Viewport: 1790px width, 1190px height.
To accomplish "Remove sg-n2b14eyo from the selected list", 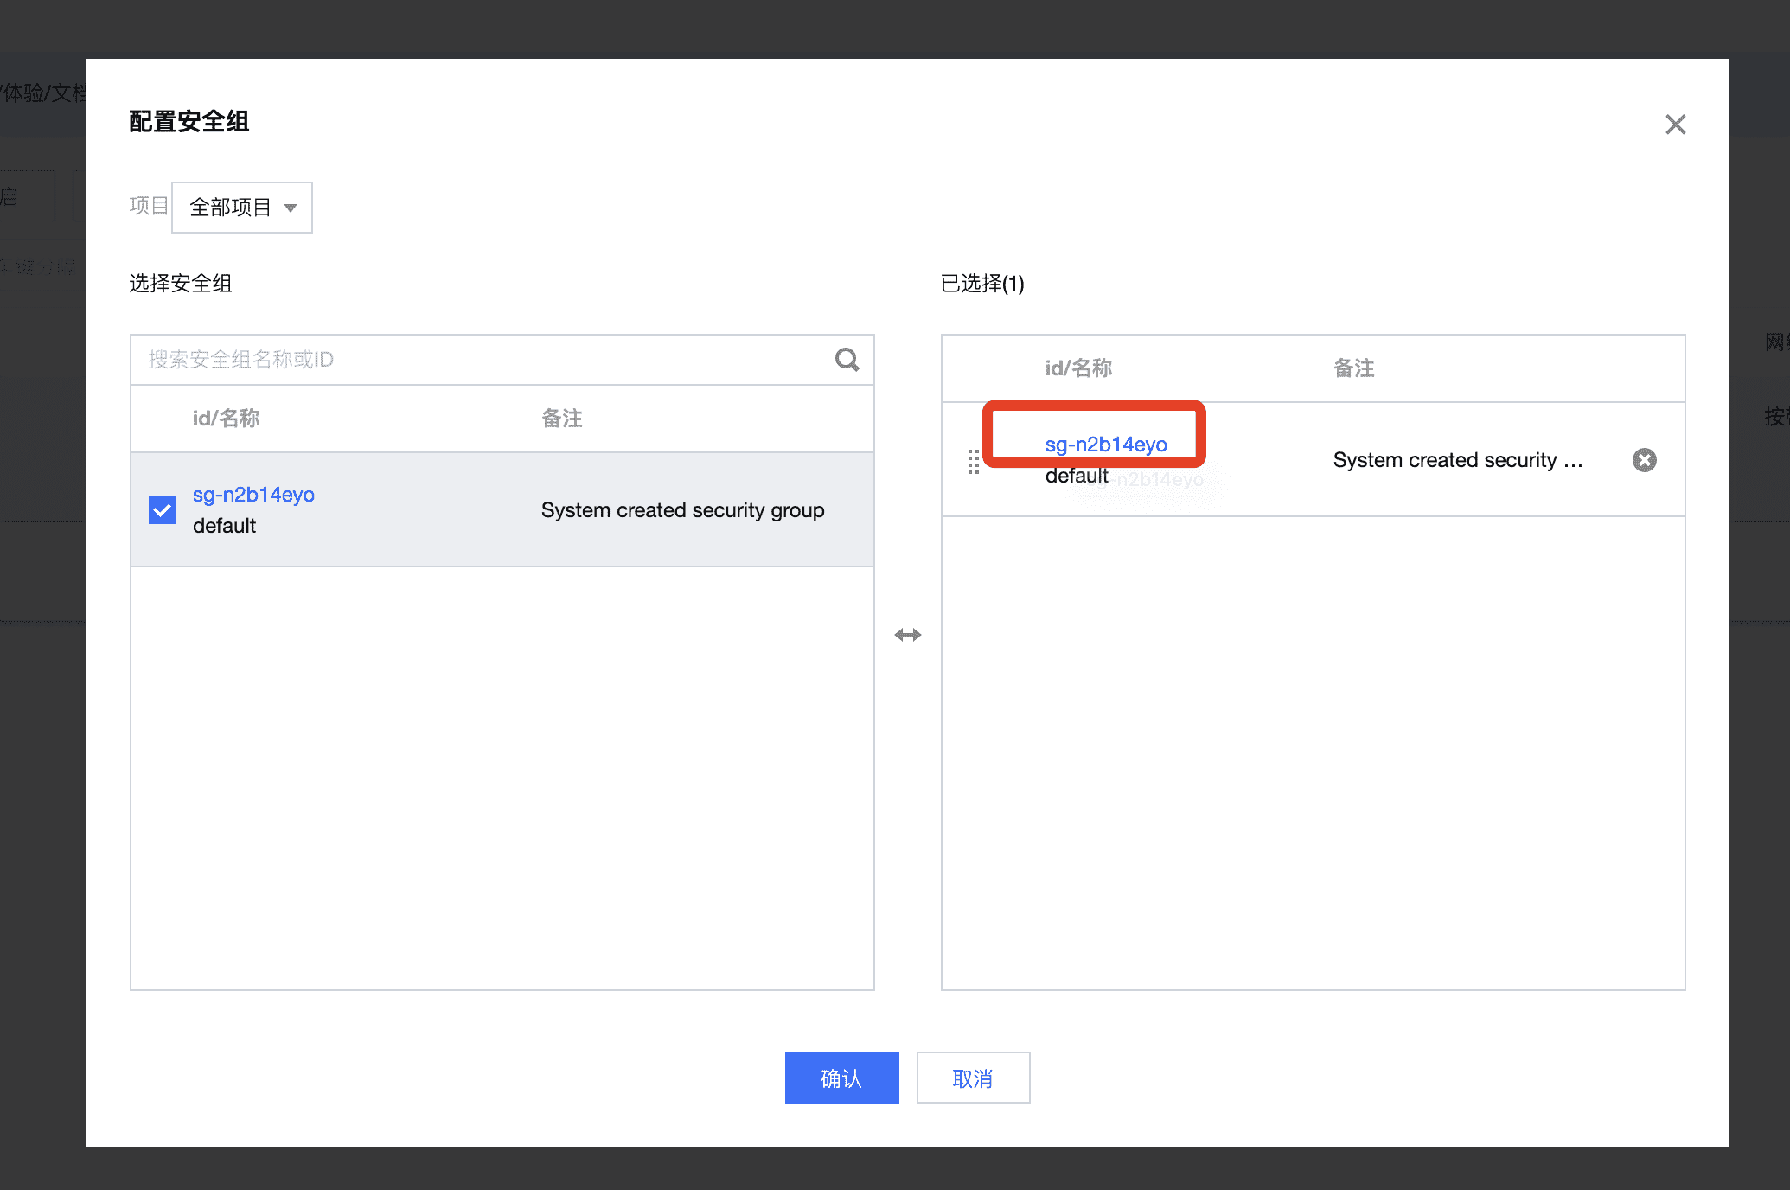I will click(1644, 460).
